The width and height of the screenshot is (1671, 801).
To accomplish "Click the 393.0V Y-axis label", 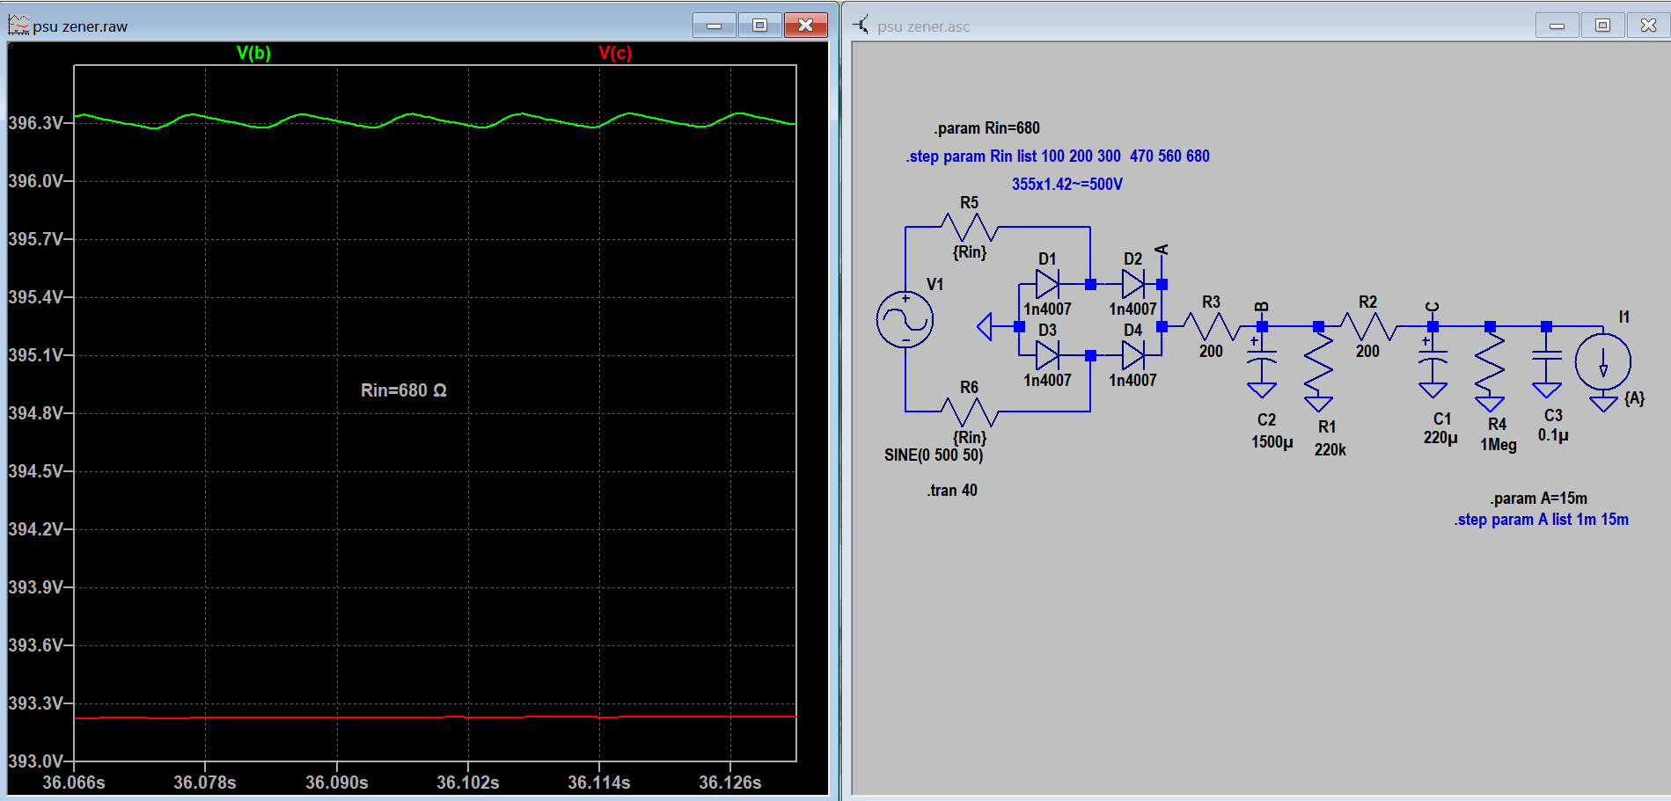I will [35, 761].
